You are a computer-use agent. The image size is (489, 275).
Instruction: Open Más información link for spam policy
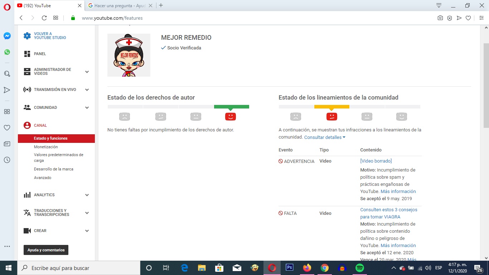click(x=398, y=192)
